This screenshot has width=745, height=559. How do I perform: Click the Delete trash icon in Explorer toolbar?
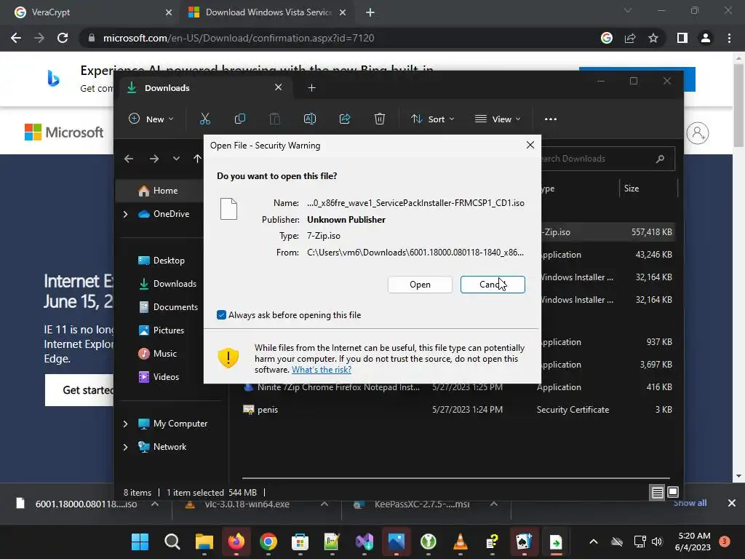[x=380, y=119]
